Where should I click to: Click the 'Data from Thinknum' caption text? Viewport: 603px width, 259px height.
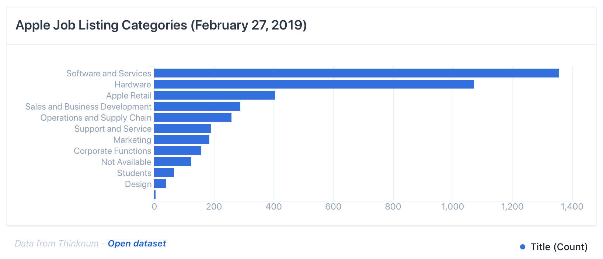pyautogui.click(x=57, y=244)
